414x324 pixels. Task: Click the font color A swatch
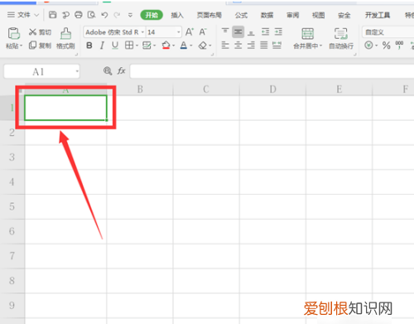pyautogui.click(x=184, y=46)
